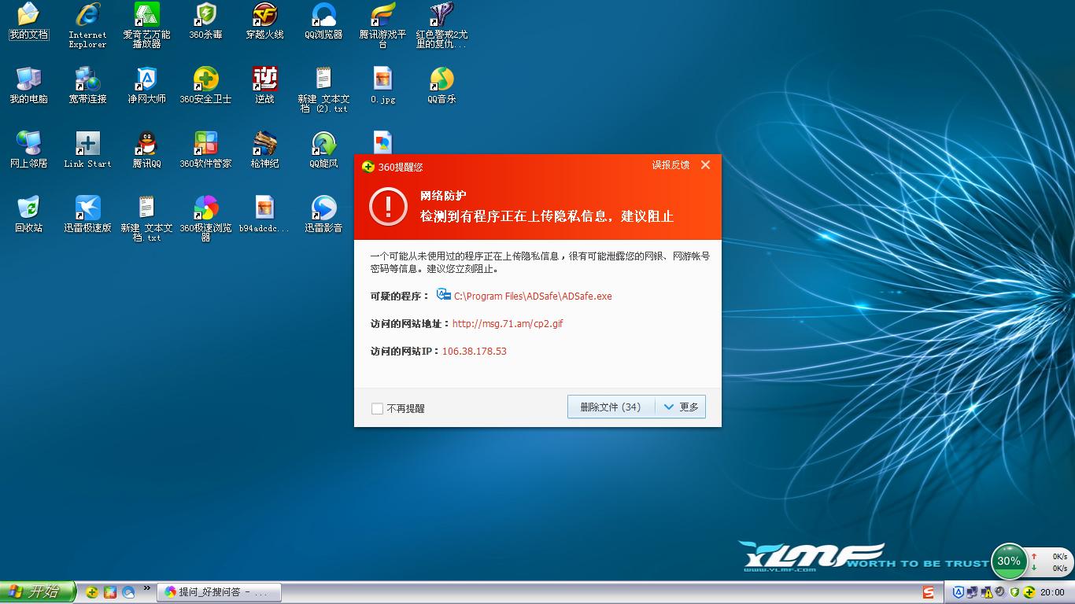Image resolution: width=1075 pixels, height=604 pixels.
Task: Click the 30% memory accelerator ball
Action: [x=1009, y=561]
